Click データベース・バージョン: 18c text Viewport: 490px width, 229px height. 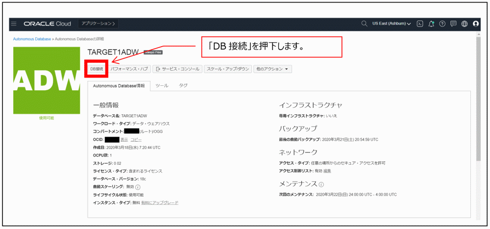(x=120, y=179)
